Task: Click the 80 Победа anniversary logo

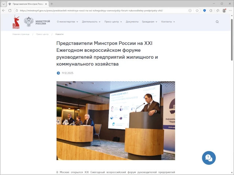Action: pos(16,22)
